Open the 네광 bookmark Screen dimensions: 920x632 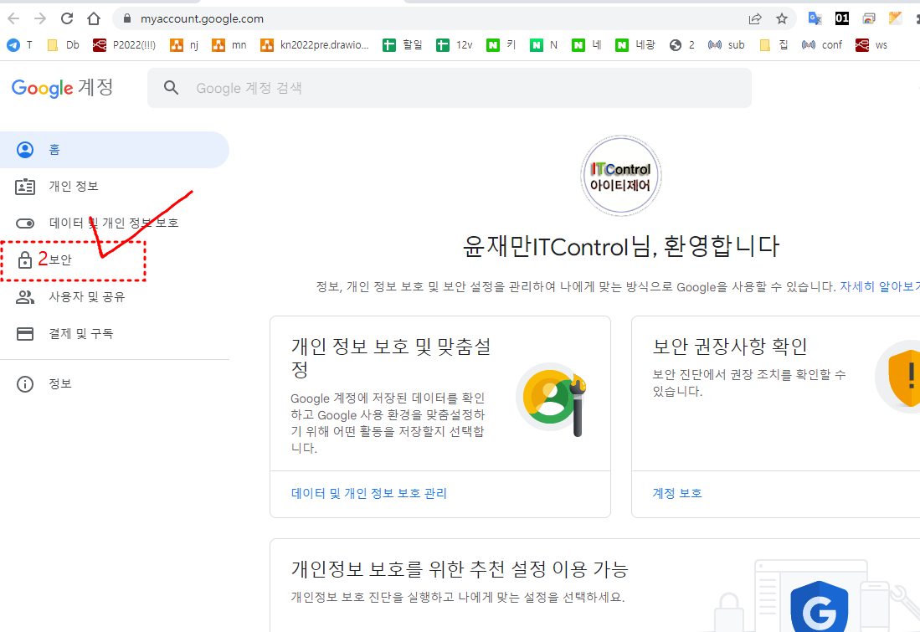click(635, 44)
